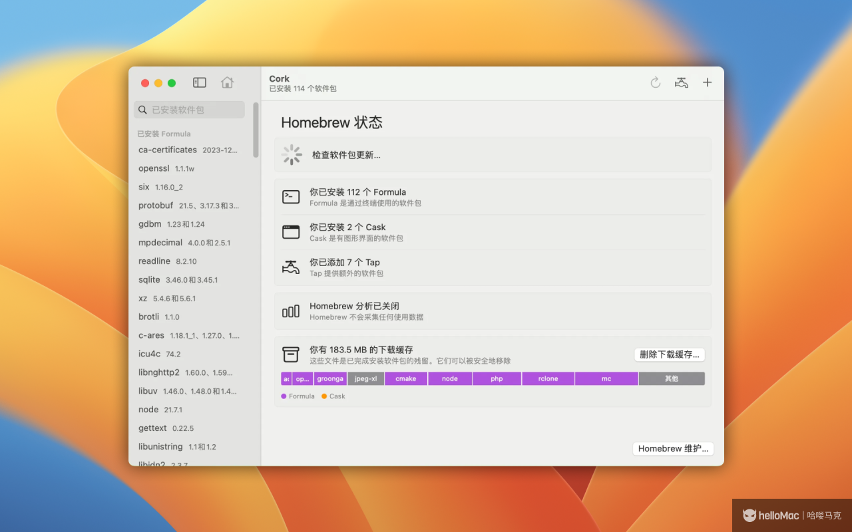Focus the installed packages search field
Image resolution: width=852 pixels, height=532 pixels.
click(x=190, y=110)
